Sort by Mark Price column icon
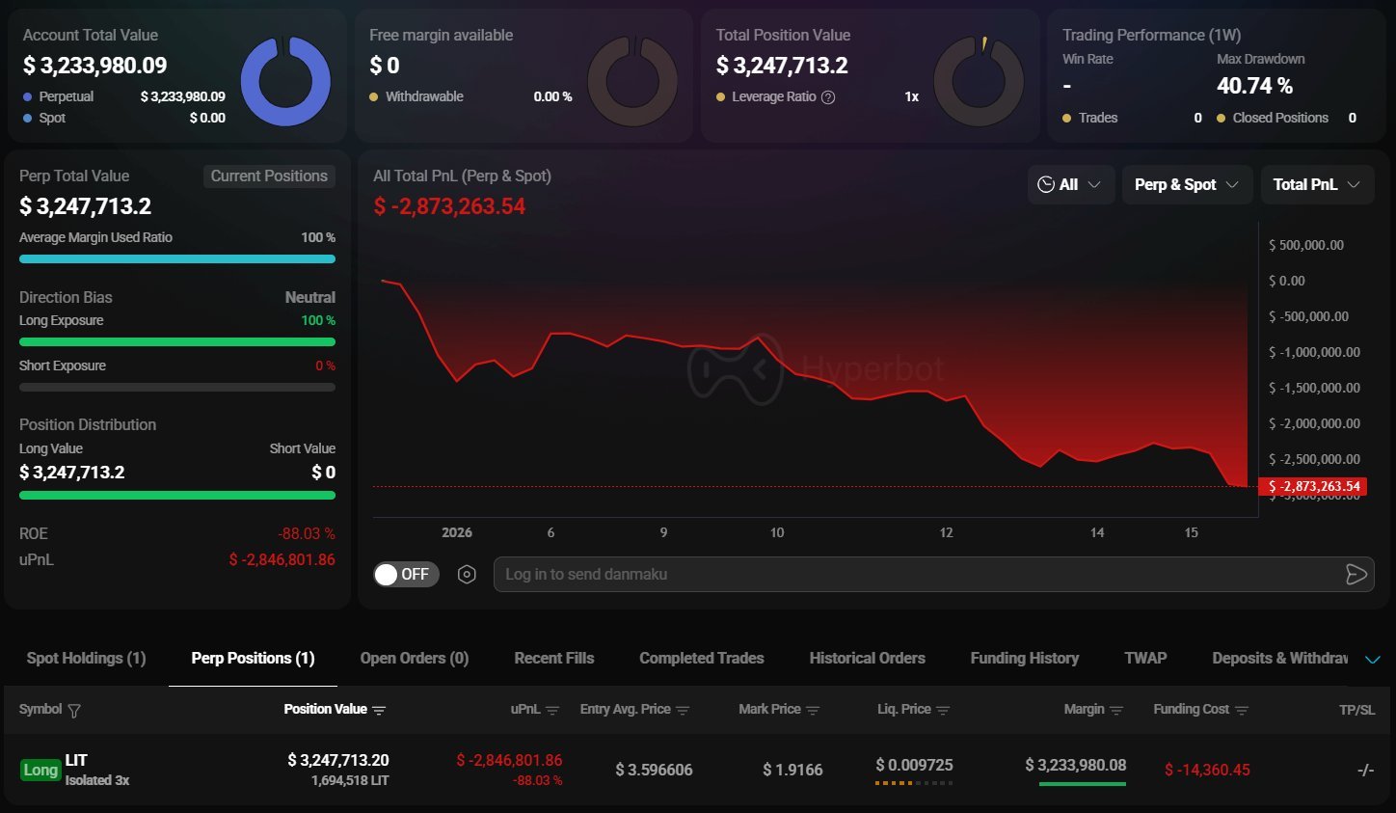1396x813 pixels. (x=813, y=711)
